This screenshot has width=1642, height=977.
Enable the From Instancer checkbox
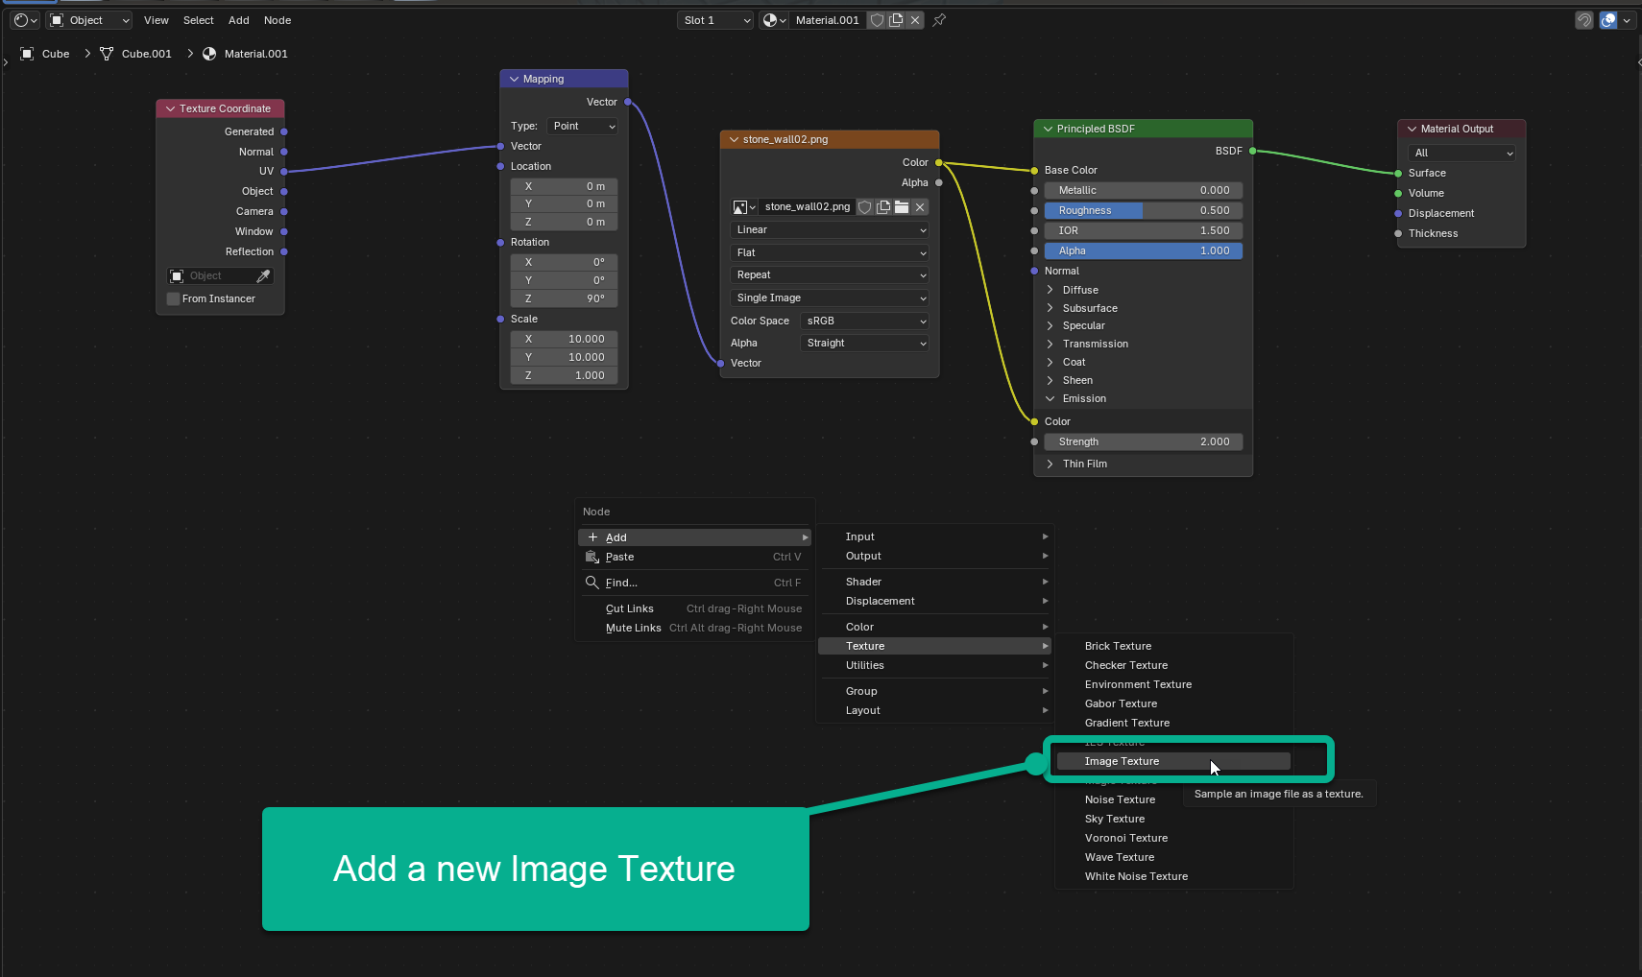[174, 298]
